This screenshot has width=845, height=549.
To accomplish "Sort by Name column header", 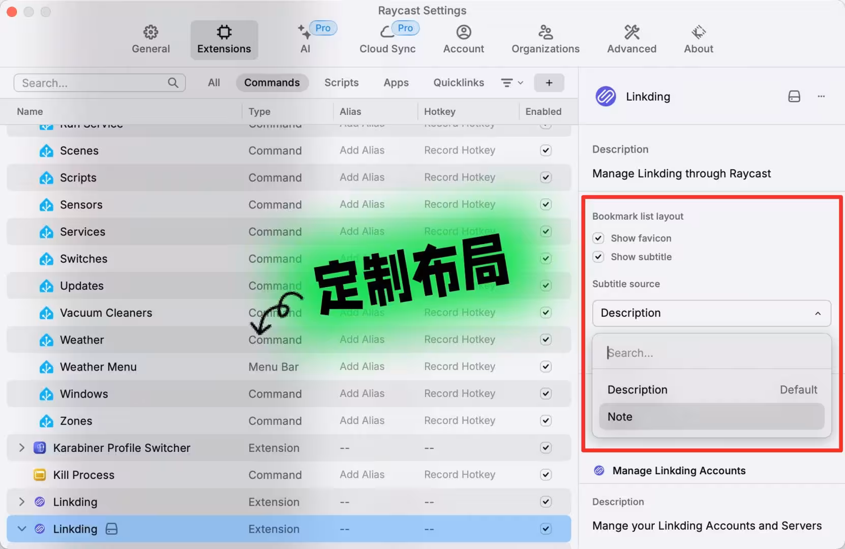I will [30, 111].
